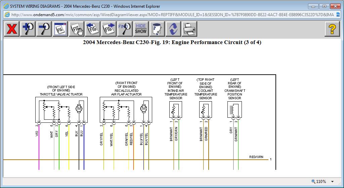Zoom in with the plus magnifier tool
Image resolution: width=344 pixels, height=188 pixels.
pyautogui.click(x=28, y=29)
